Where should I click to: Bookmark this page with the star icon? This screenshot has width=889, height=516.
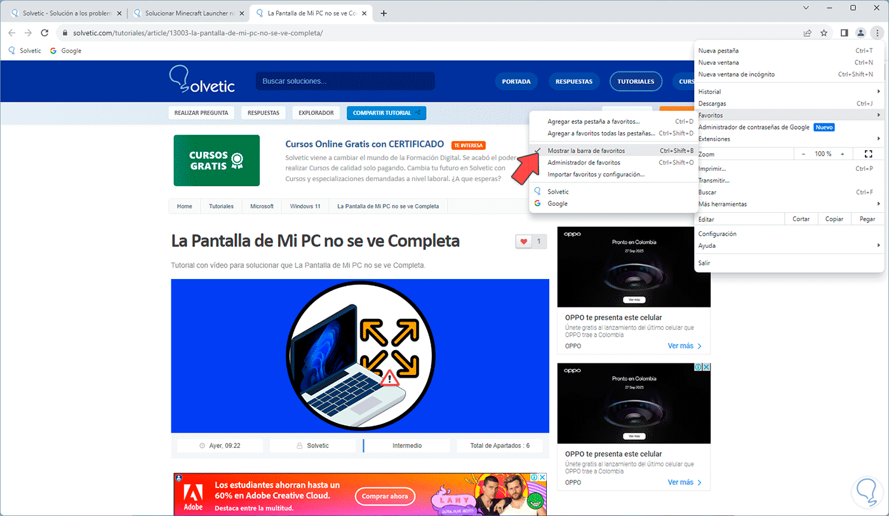coord(824,33)
